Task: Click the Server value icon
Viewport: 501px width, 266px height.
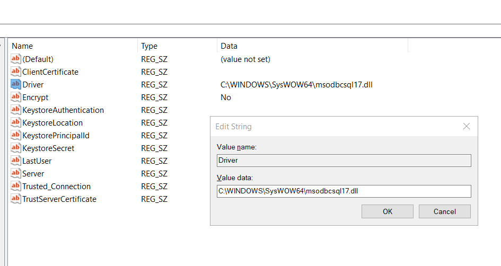Action: [x=15, y=173]
